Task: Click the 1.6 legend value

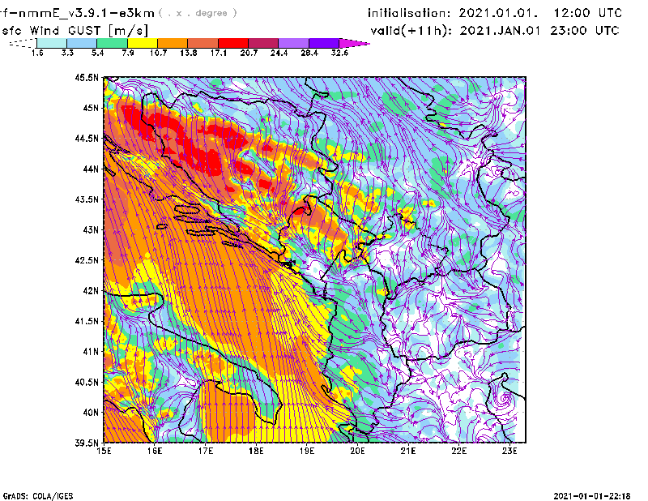Action: tap(37, 53)
